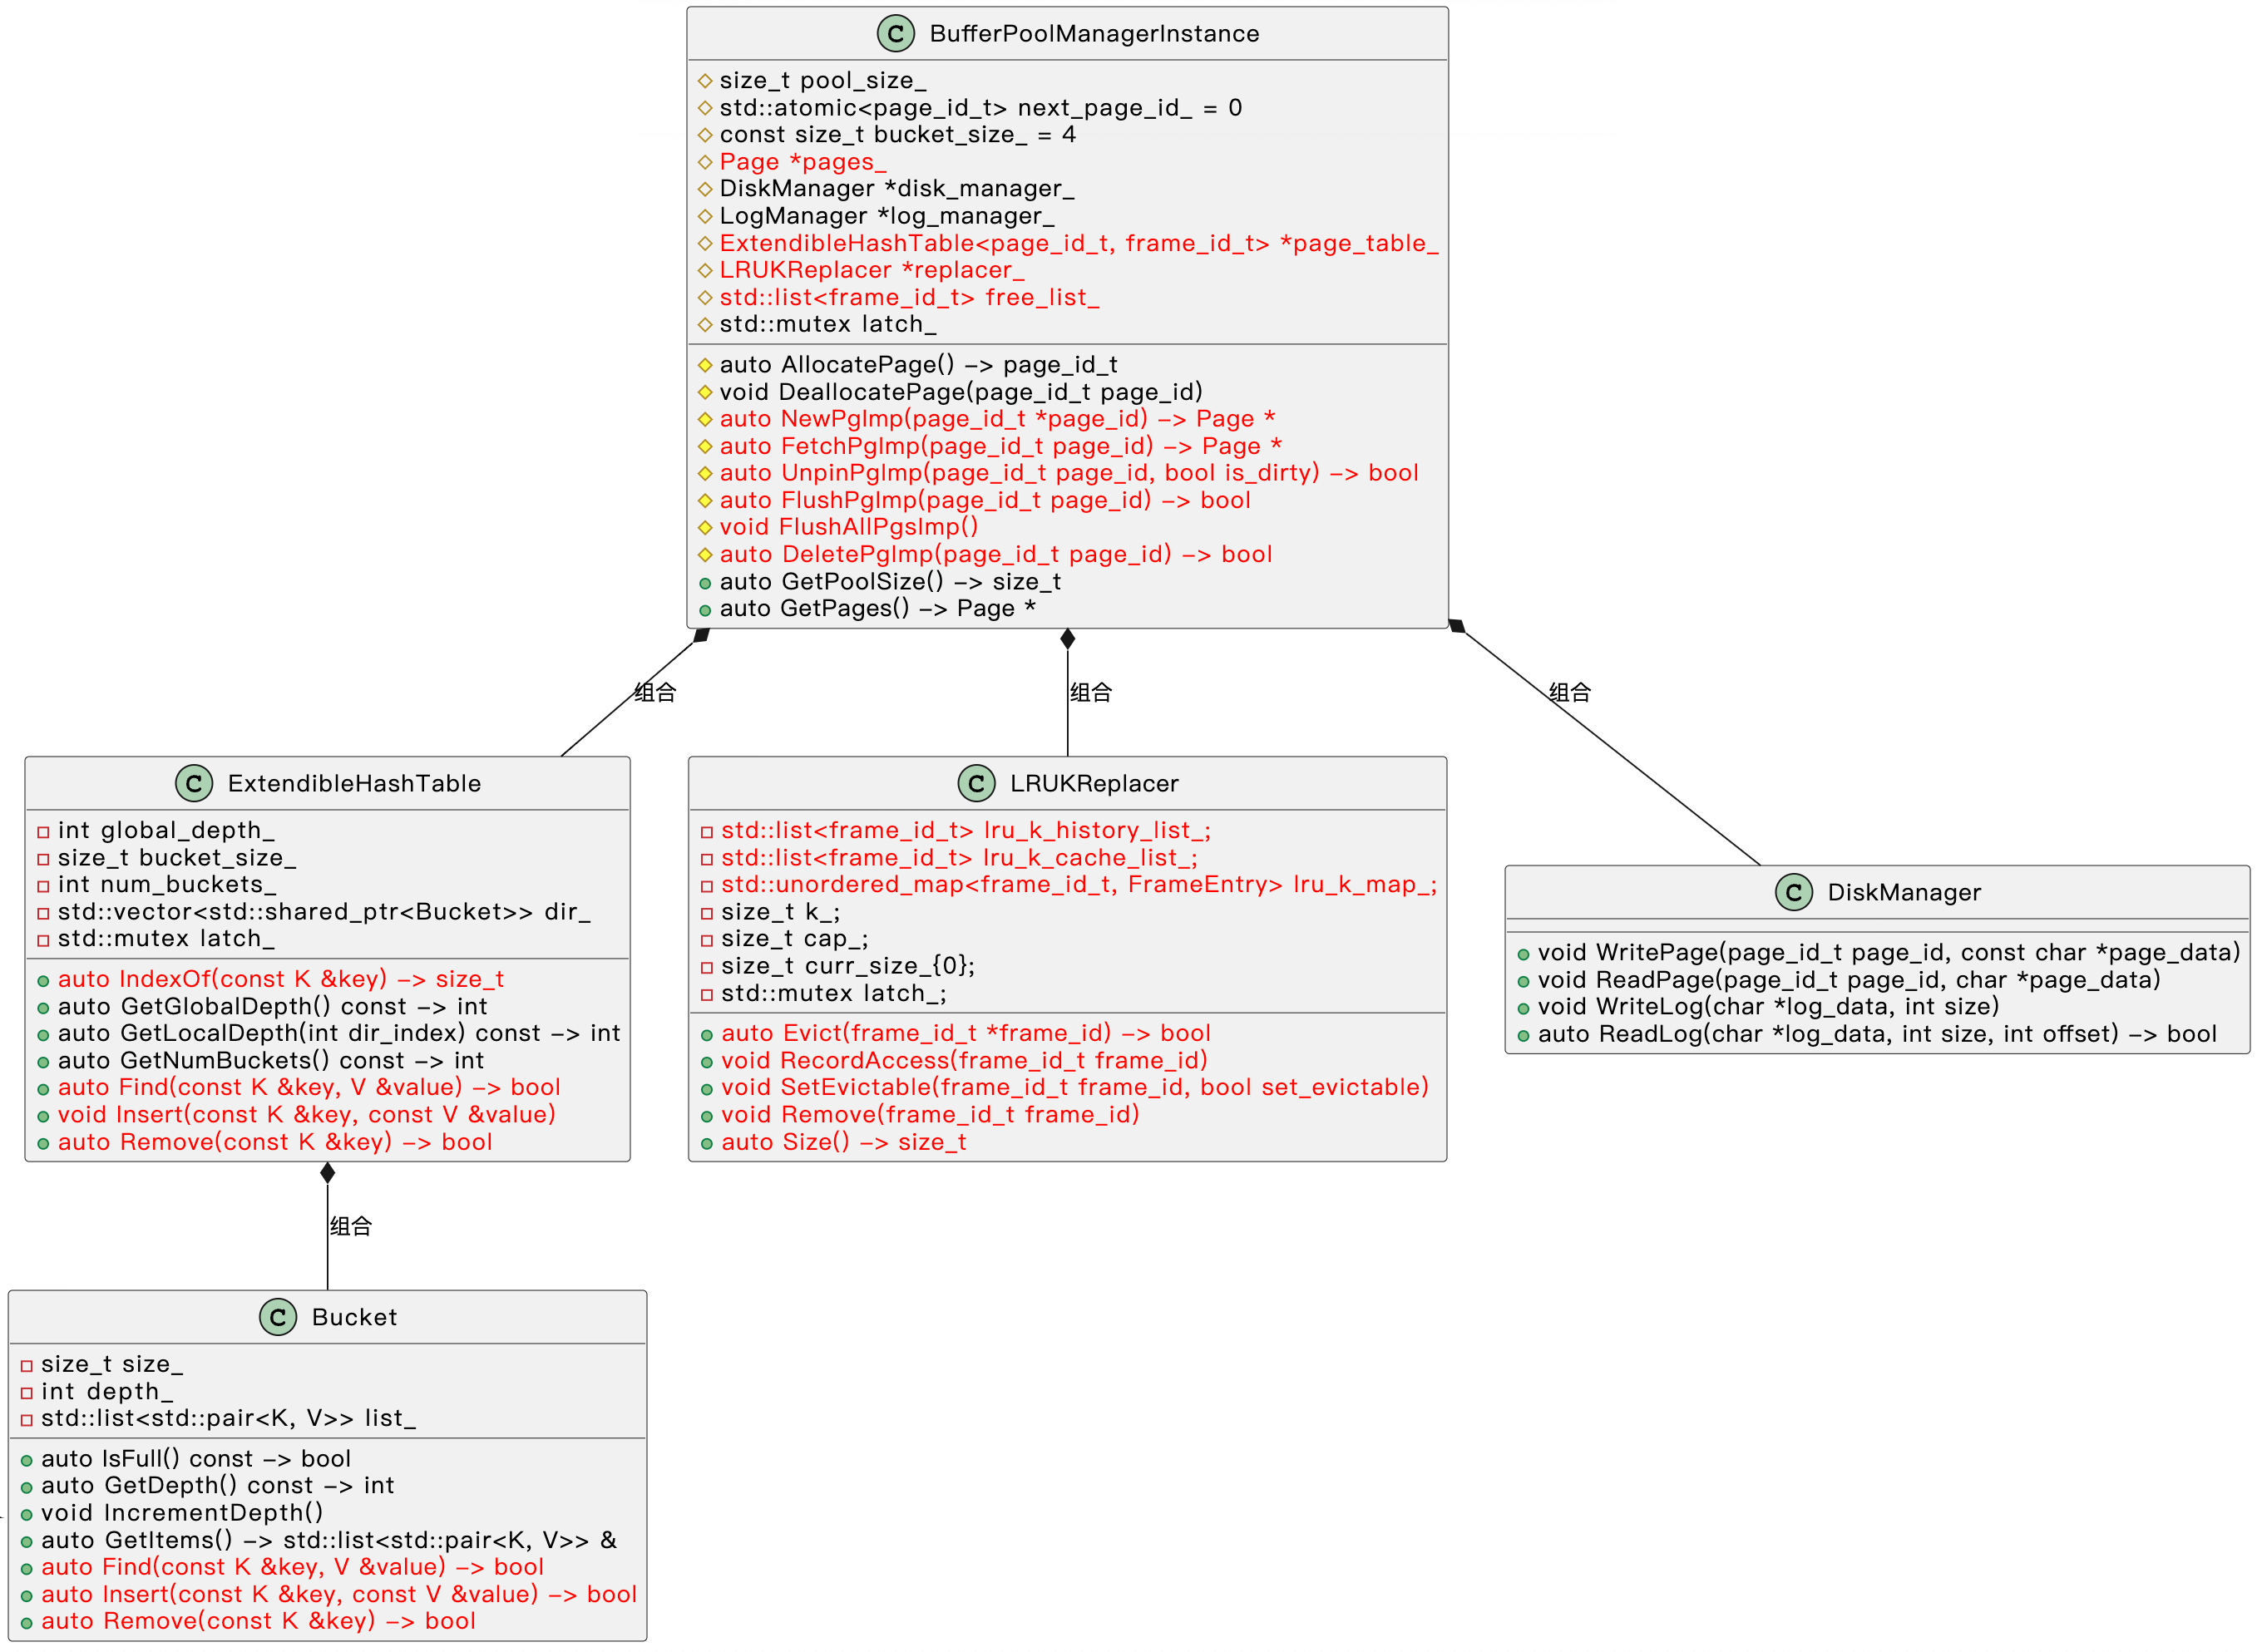Click the GetGlobalDepth() const method
The height and width of the screenshot is (1652, 2257).
click(272, 1007)
